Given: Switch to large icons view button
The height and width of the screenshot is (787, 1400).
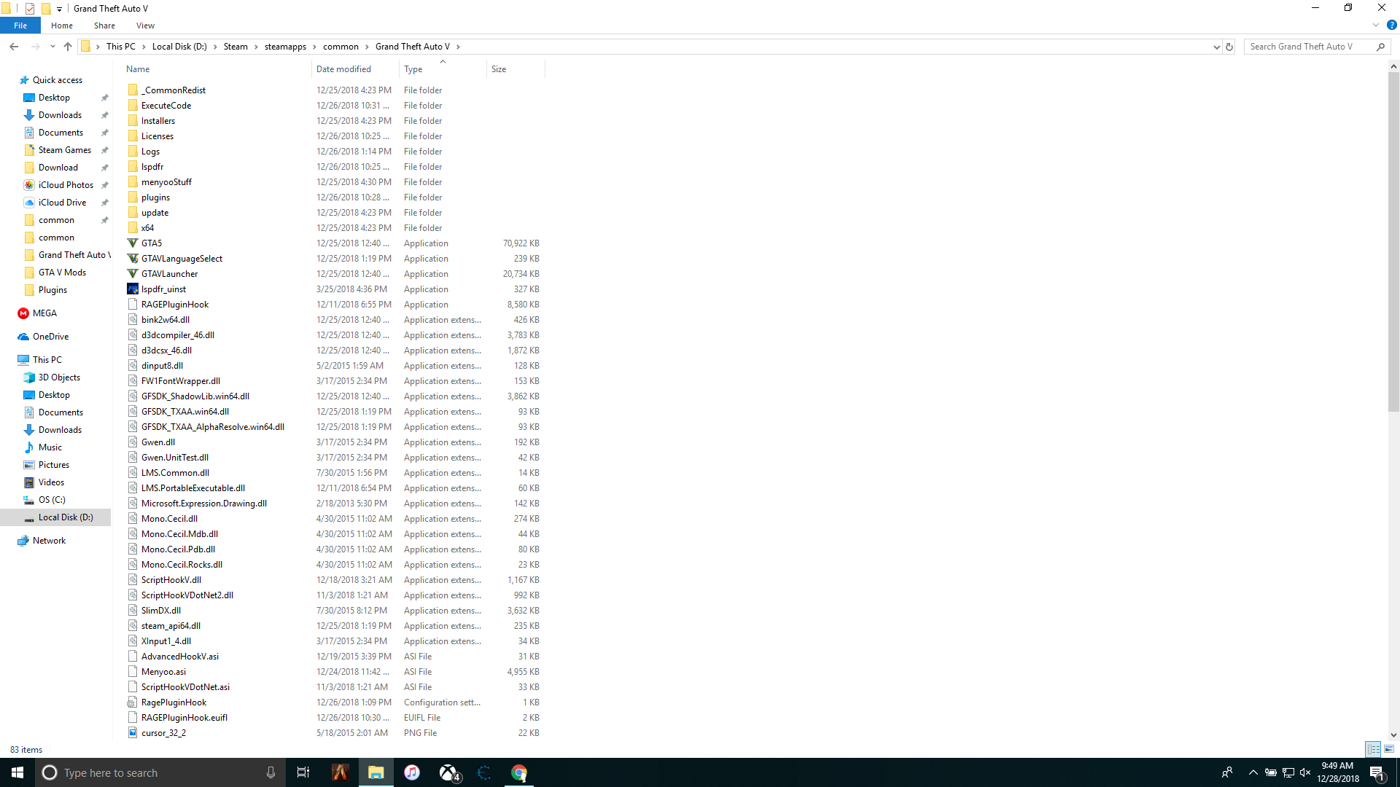Looking at the screenshot, I should [x=1389, y=749].
